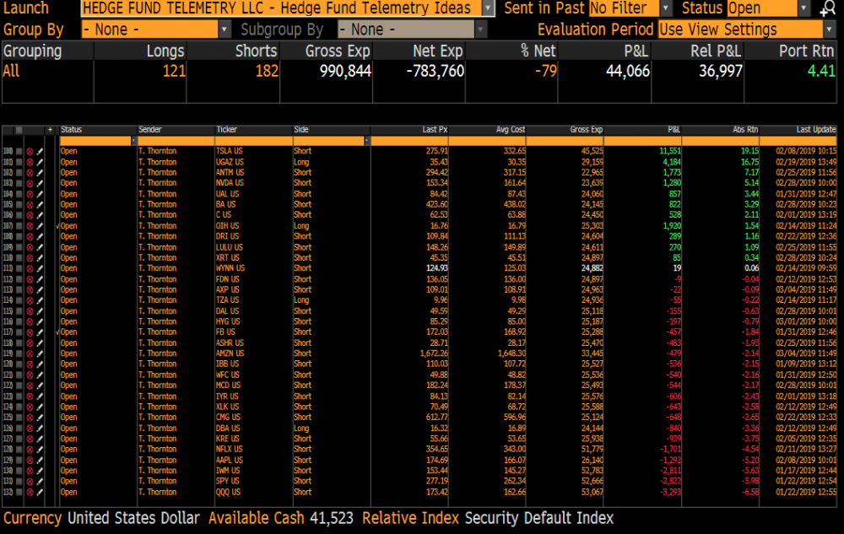844x534 pixels.
Task: Click the KRE US ticker cell
Action: (x=228, y=440)
